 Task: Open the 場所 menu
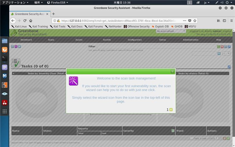click(38, 2)
